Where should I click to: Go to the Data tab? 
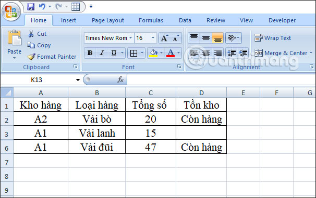click(x=185, y=20)
